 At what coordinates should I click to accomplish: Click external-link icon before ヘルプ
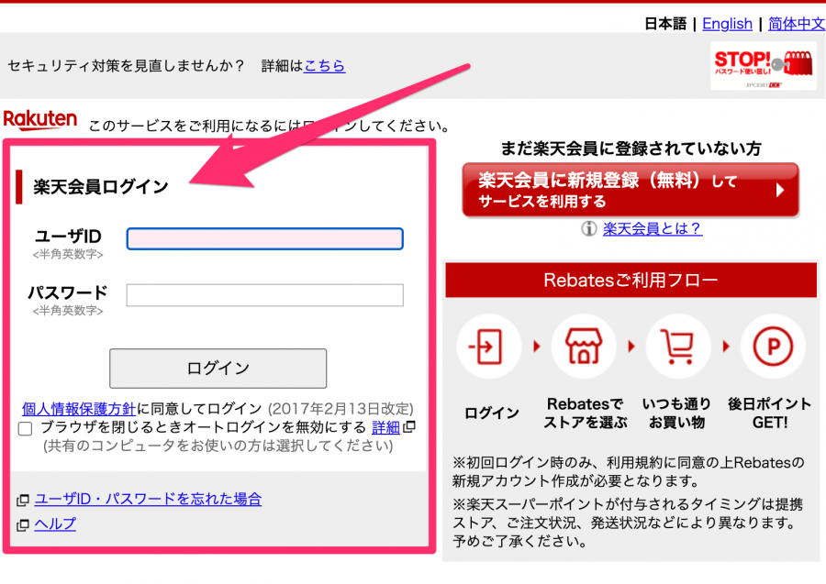(x=23, y=524)
